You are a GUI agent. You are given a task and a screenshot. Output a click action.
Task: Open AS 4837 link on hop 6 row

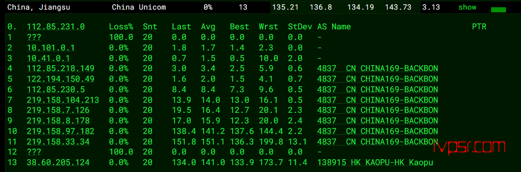click(377, 89)
